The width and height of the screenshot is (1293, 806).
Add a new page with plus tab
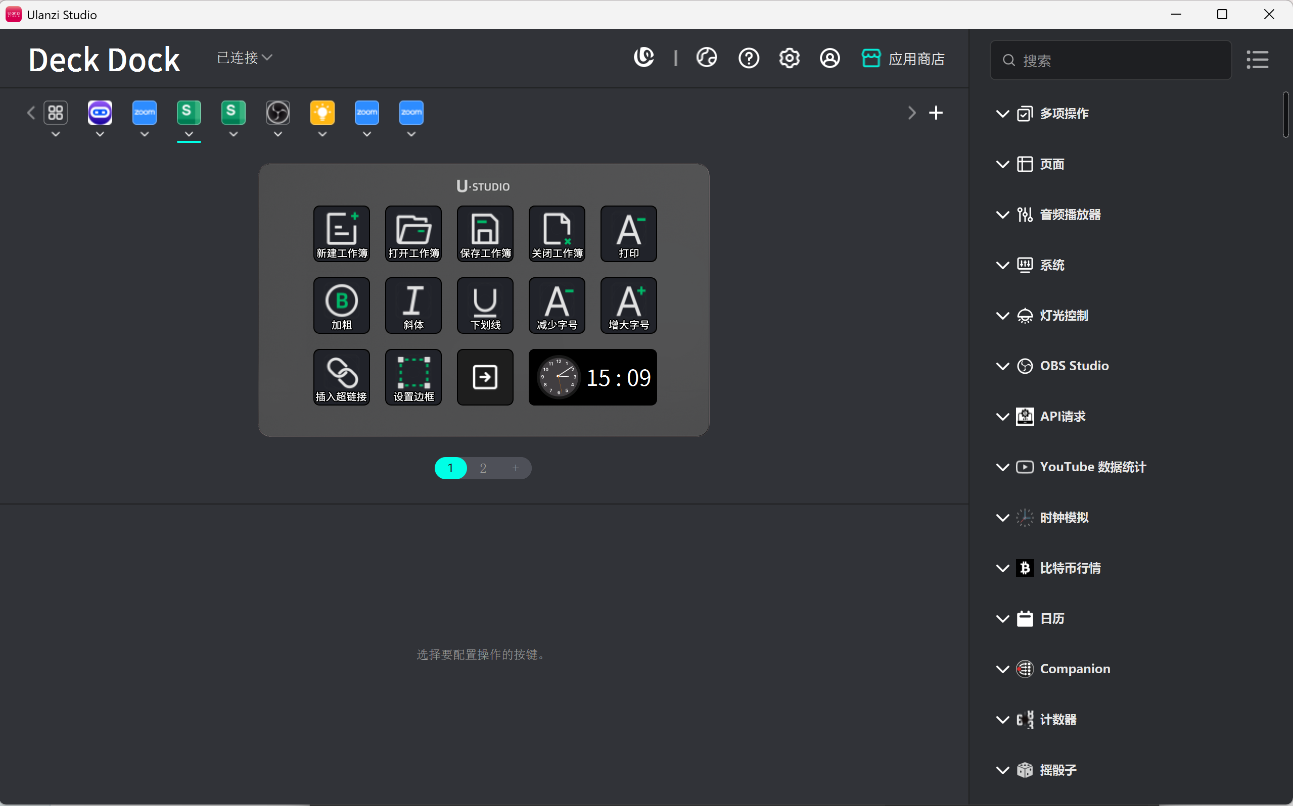pos(515,468)
